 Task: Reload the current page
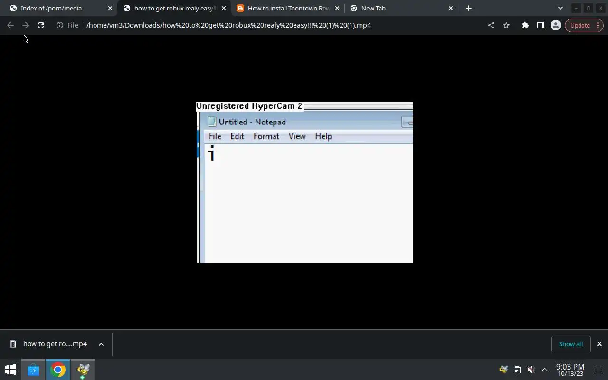pos(41,25)
